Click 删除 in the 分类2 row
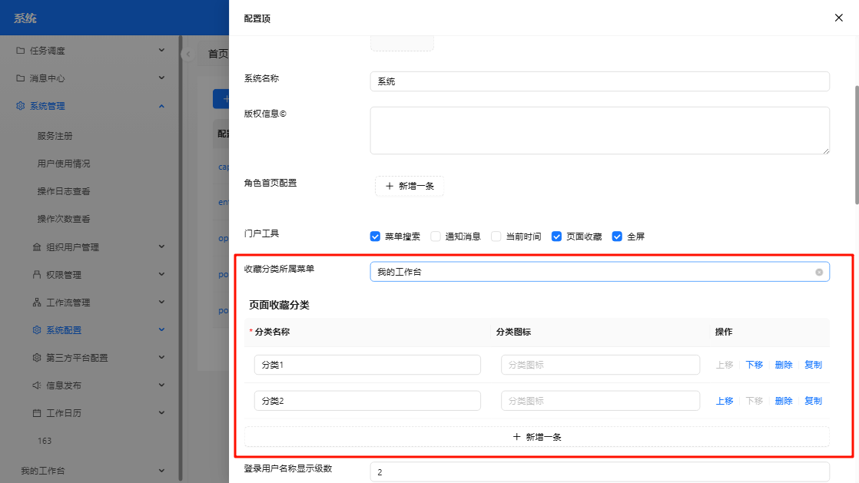 [784, 401]
